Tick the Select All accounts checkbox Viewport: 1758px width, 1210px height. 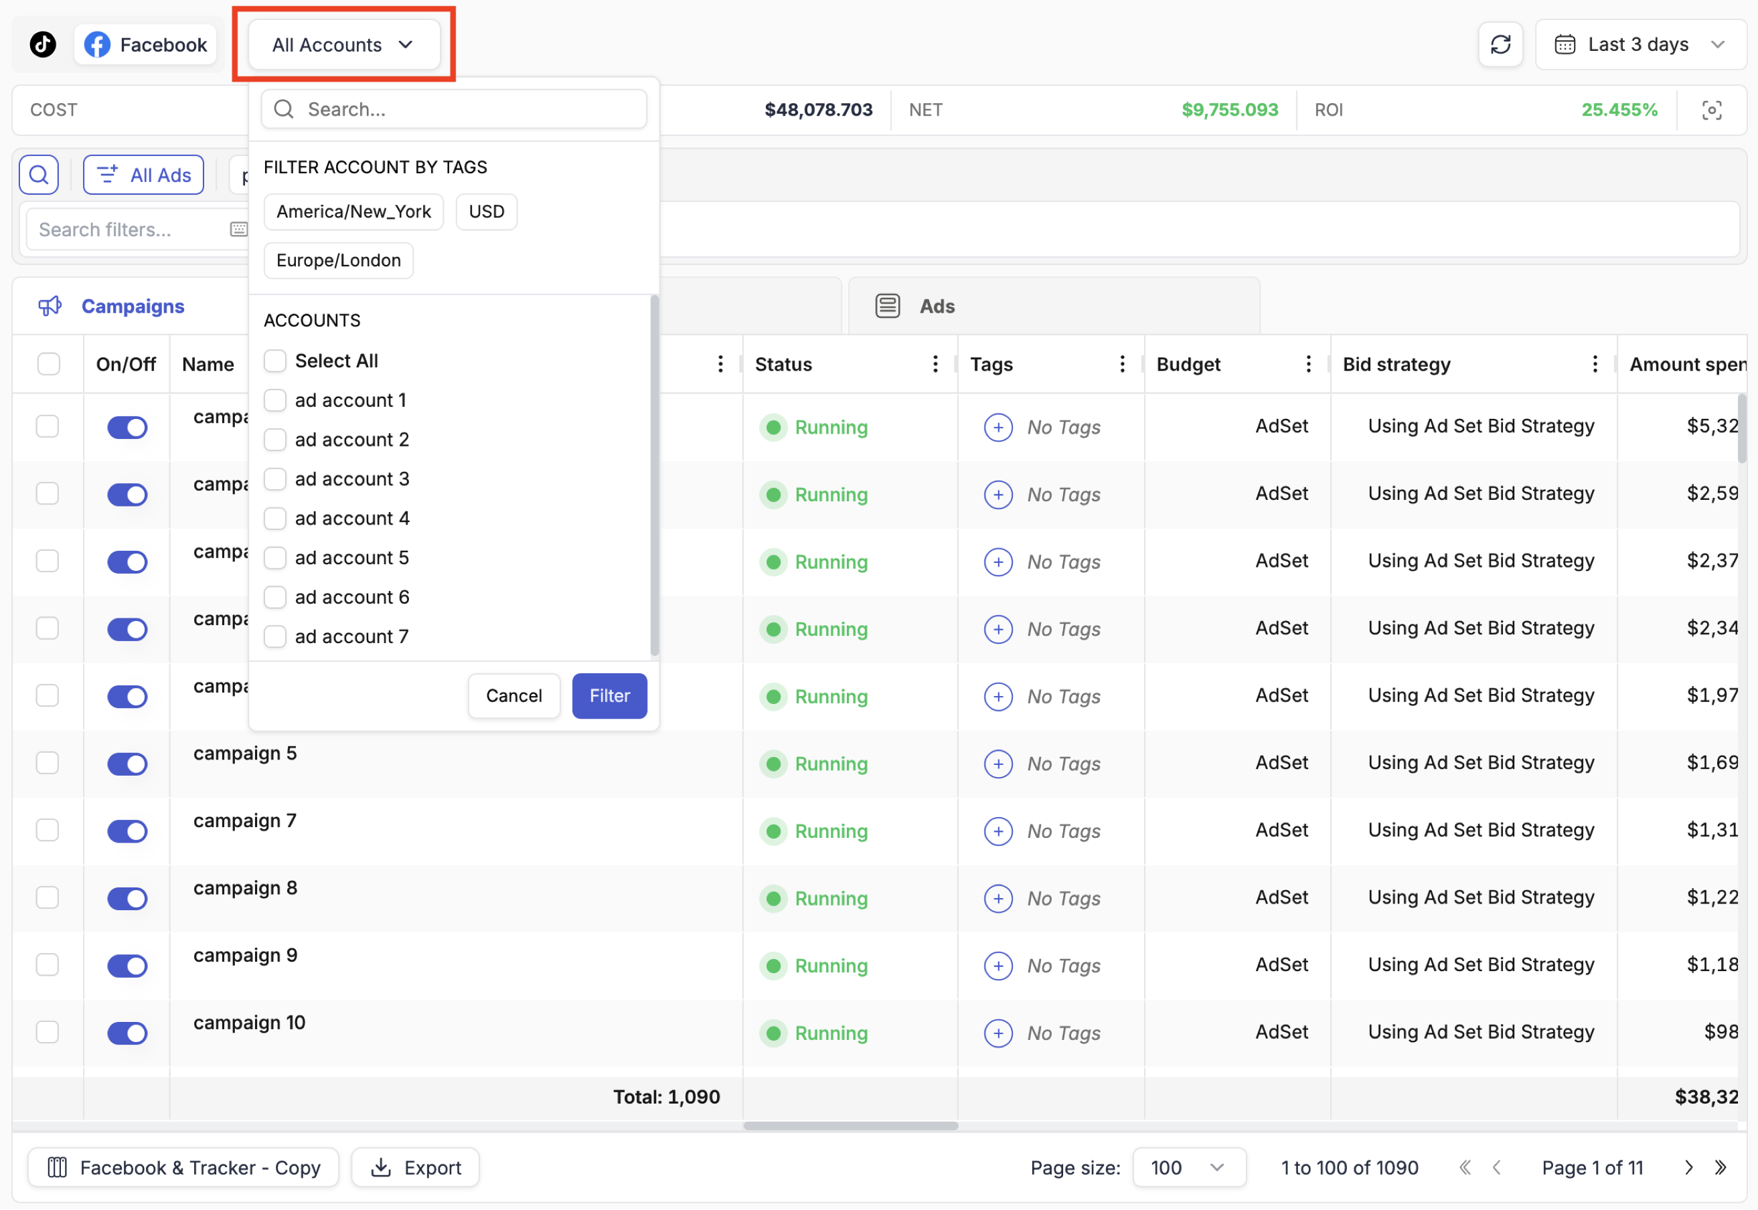coord(275,361)
